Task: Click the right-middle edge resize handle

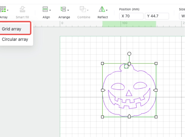Action: point(156,90)
